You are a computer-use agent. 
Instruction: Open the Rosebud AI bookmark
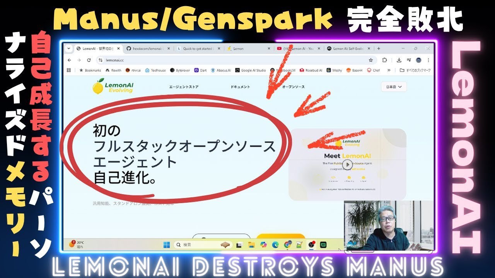[x=311, y=70]
